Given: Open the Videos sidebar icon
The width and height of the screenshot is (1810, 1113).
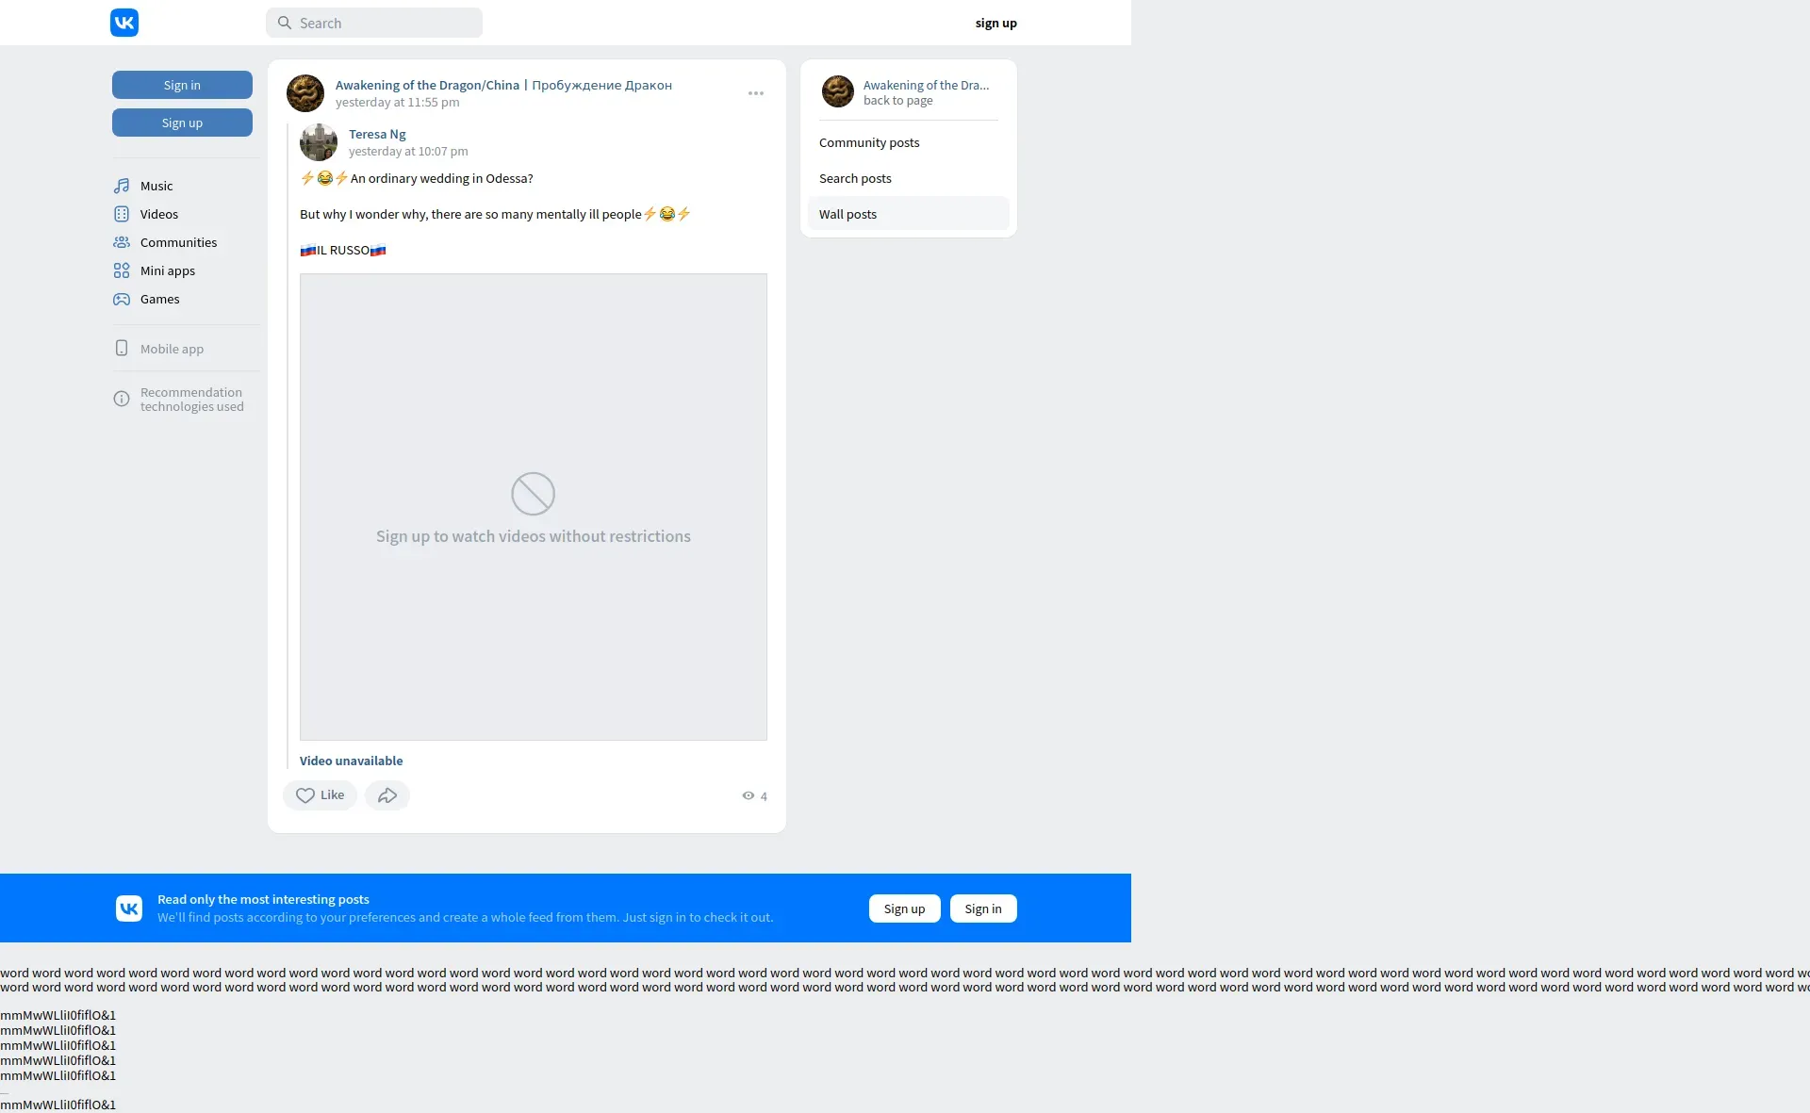Looking at the screenshot, I should [122, 214].
